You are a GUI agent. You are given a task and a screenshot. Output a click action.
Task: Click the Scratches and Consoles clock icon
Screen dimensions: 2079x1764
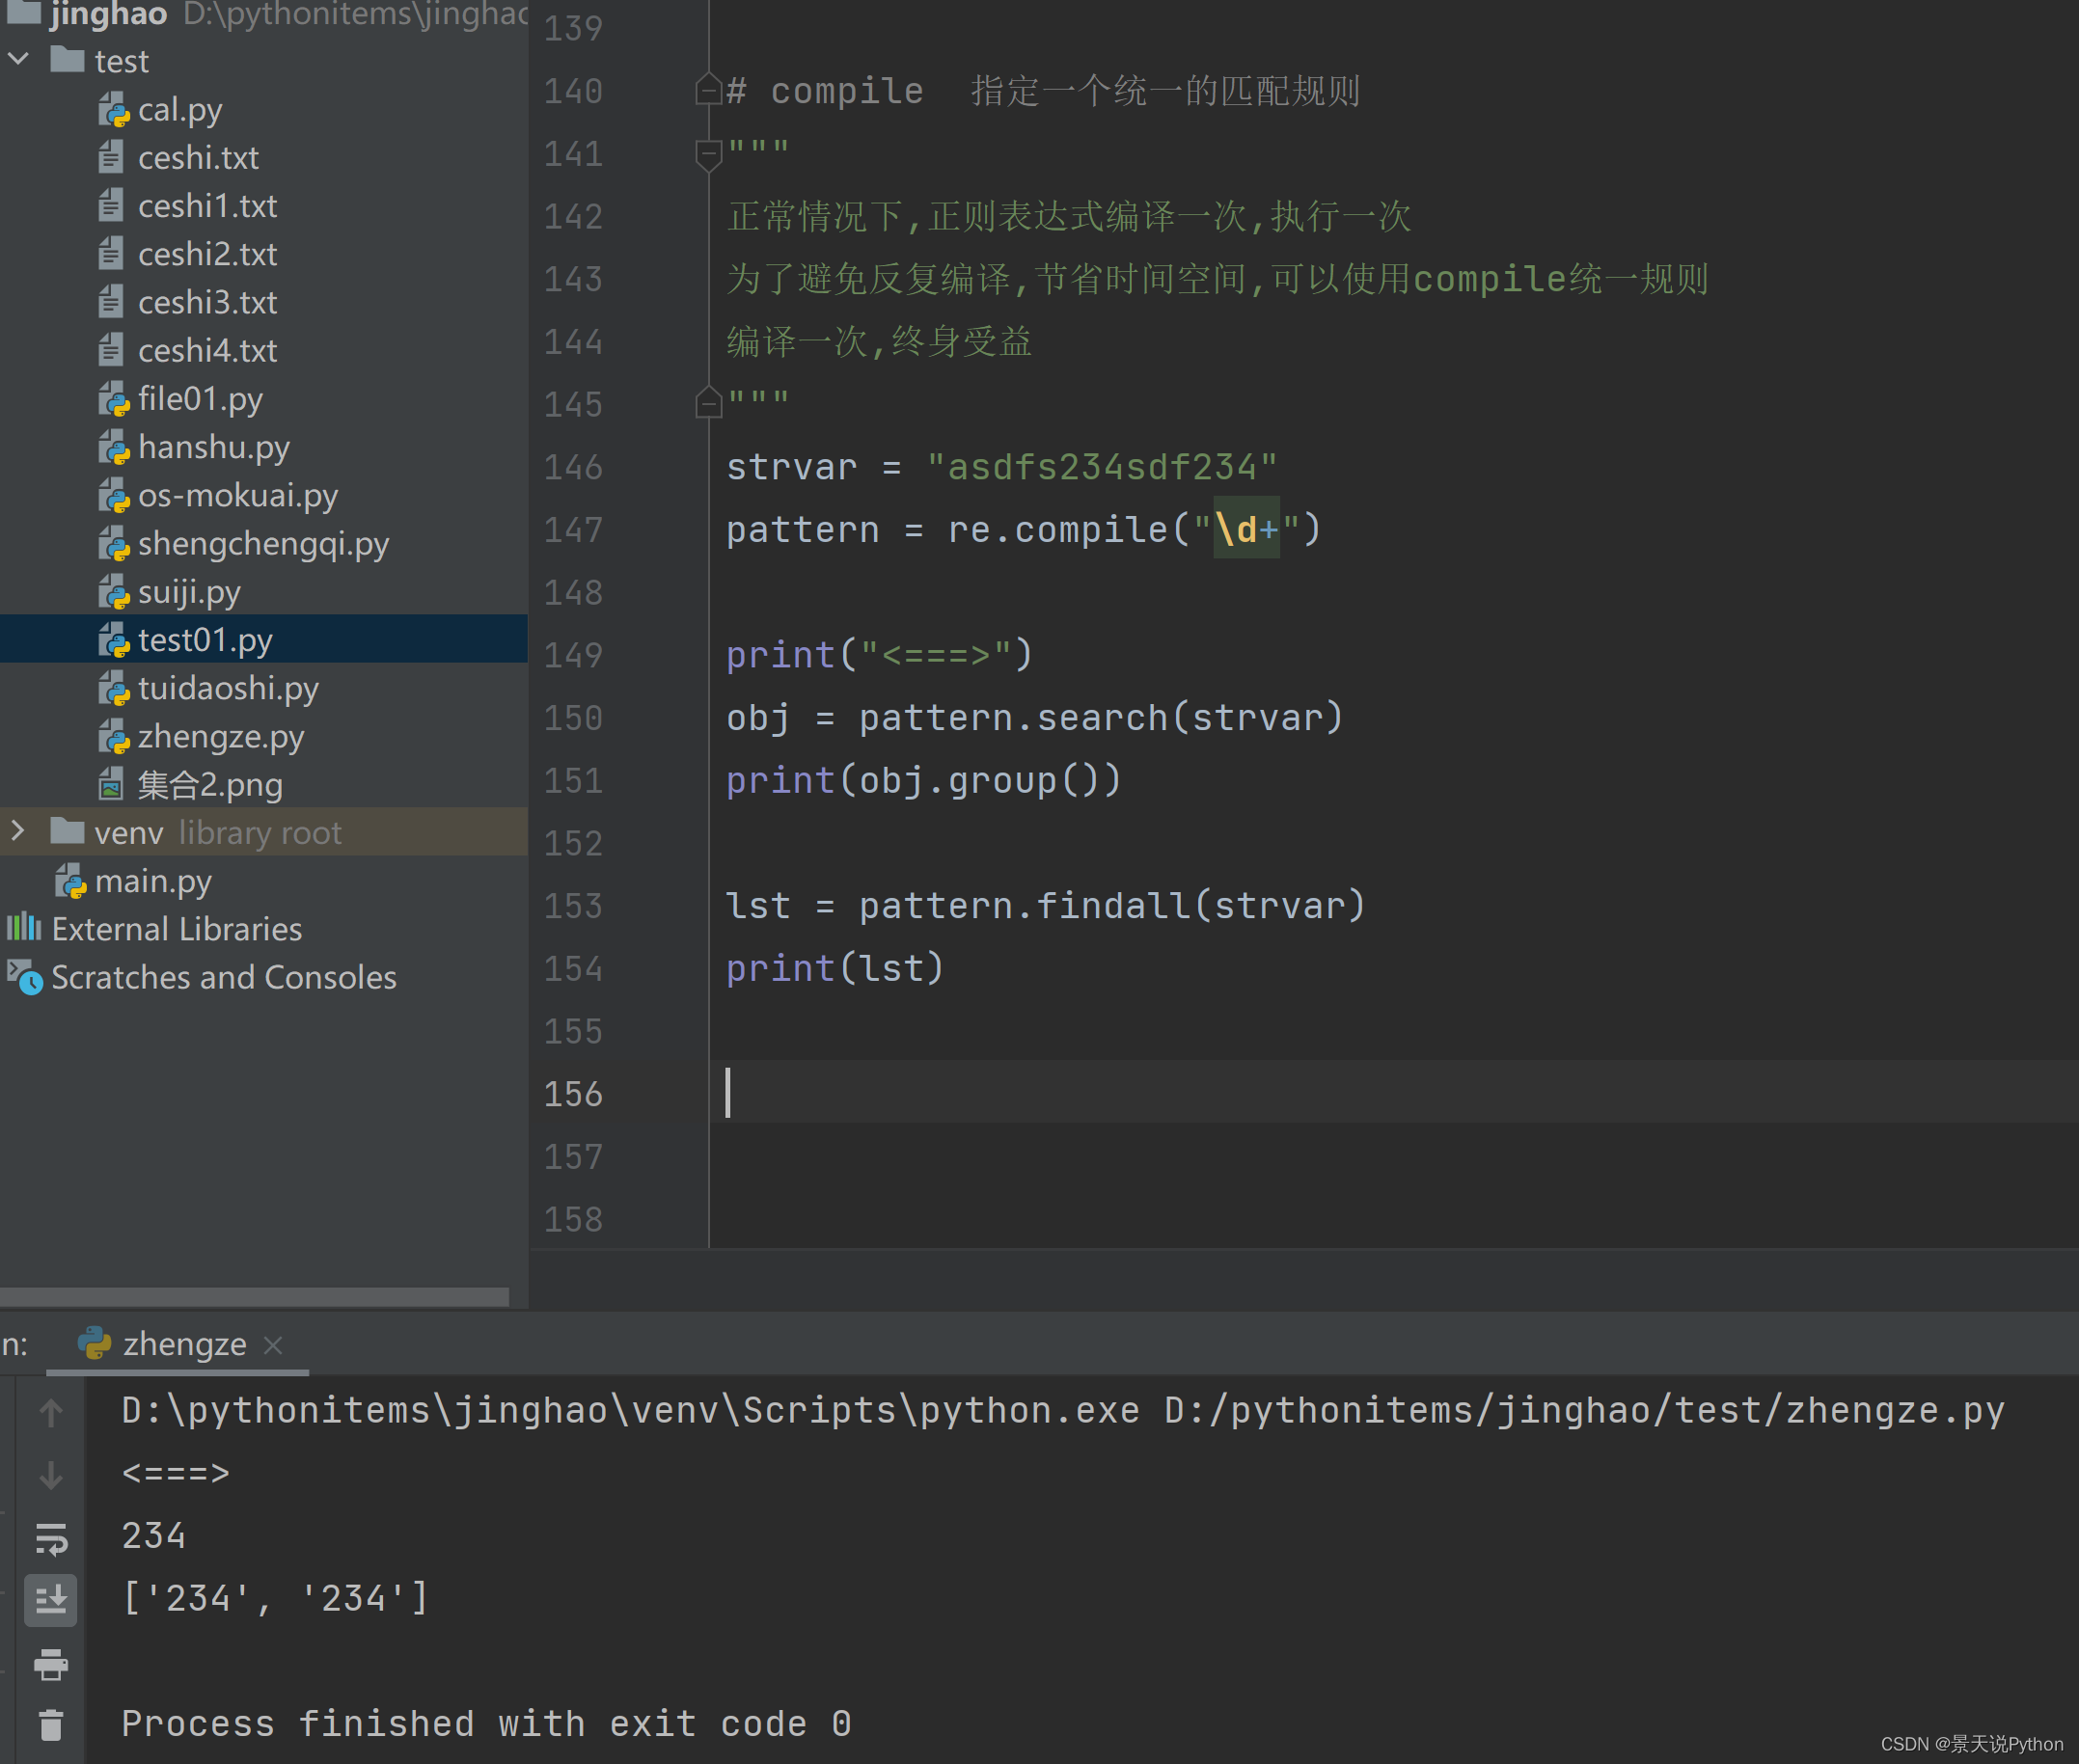pos(24,976)
